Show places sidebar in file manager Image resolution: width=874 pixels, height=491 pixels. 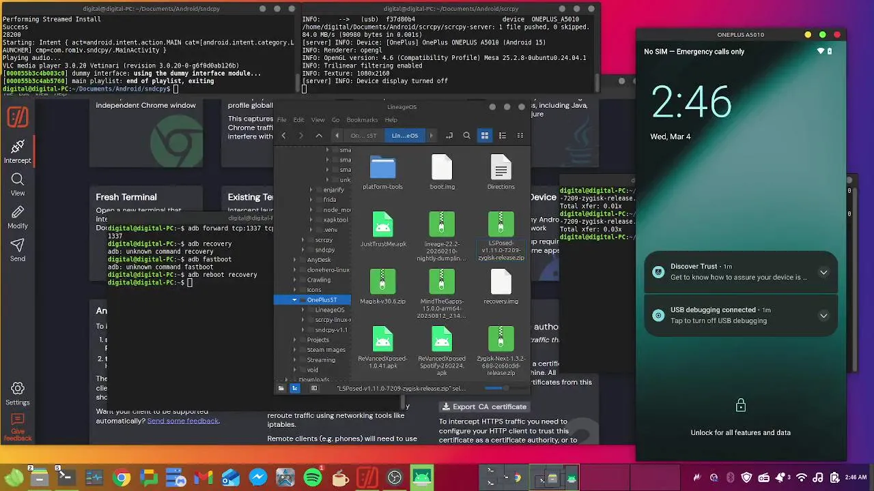pyautogui.click(x=281, y=388)
